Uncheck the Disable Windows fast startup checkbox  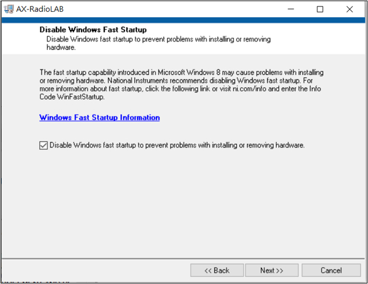click(x=43, y=146)
